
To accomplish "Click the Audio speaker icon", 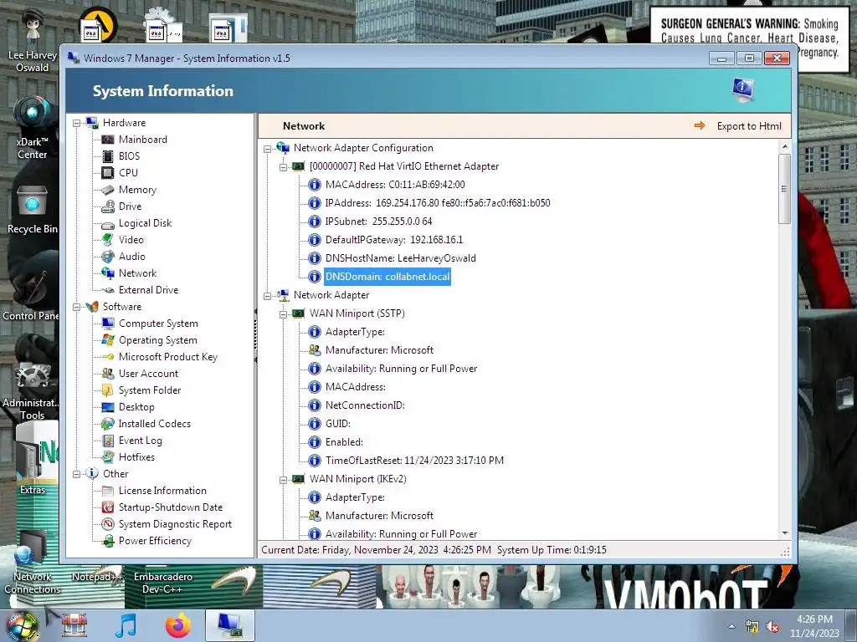I will (108, 257).
